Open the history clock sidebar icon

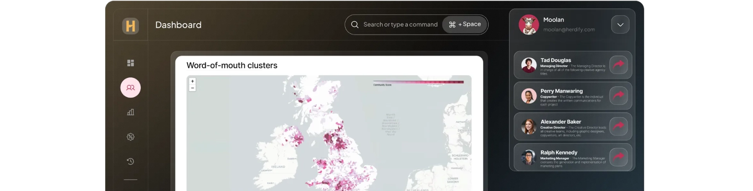[131, 161]
